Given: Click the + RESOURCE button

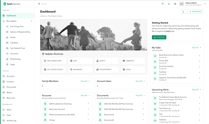Looking at the screenshot, I should click(195, 12).
